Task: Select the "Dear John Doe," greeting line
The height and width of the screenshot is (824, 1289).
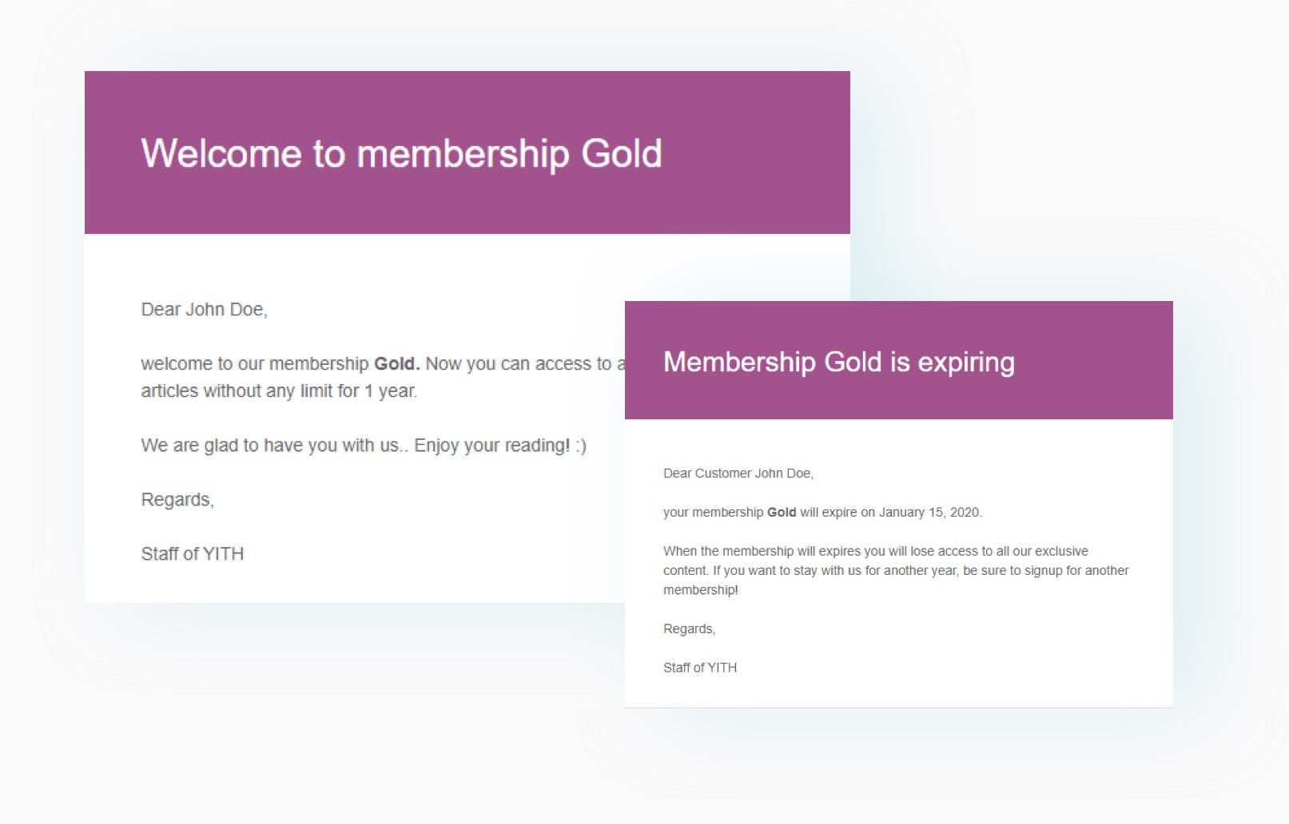Action: pos(204,310)
